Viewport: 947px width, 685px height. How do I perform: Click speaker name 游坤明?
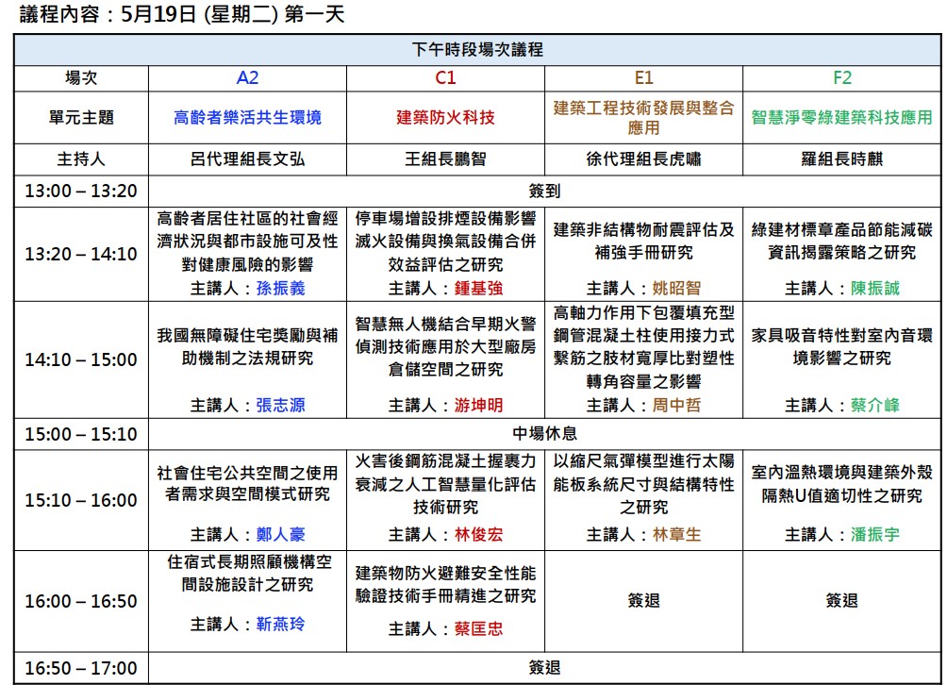pyautogui.click(x=479, y=405)
